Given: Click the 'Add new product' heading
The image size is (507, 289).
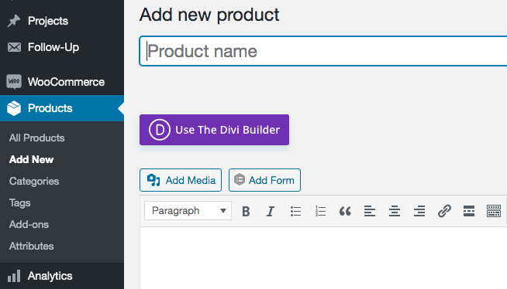Looking at the screenshot, I should pyautogui.click(x=209, y=15).
